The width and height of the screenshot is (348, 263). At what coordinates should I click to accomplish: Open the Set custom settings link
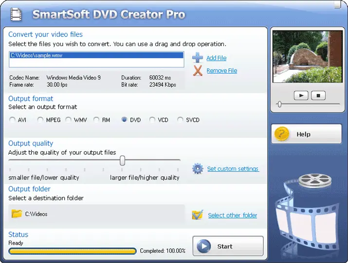pos(233,169)
